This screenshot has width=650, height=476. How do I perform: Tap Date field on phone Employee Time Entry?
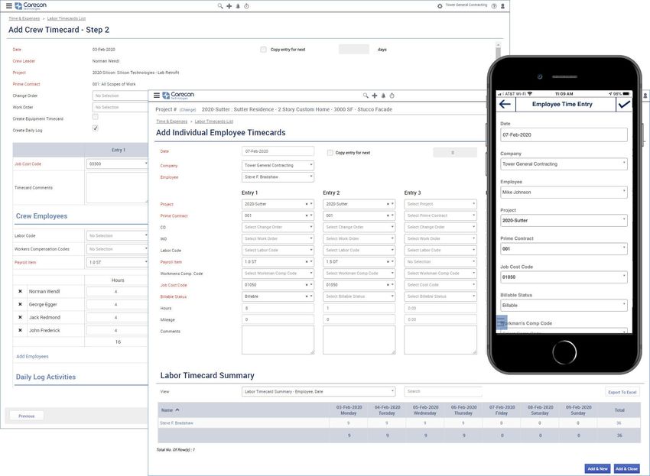click(564, 134)
